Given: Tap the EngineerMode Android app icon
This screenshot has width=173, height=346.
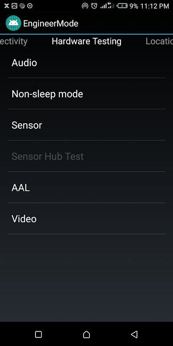Looking at the screenshot, I should [13, 23].
